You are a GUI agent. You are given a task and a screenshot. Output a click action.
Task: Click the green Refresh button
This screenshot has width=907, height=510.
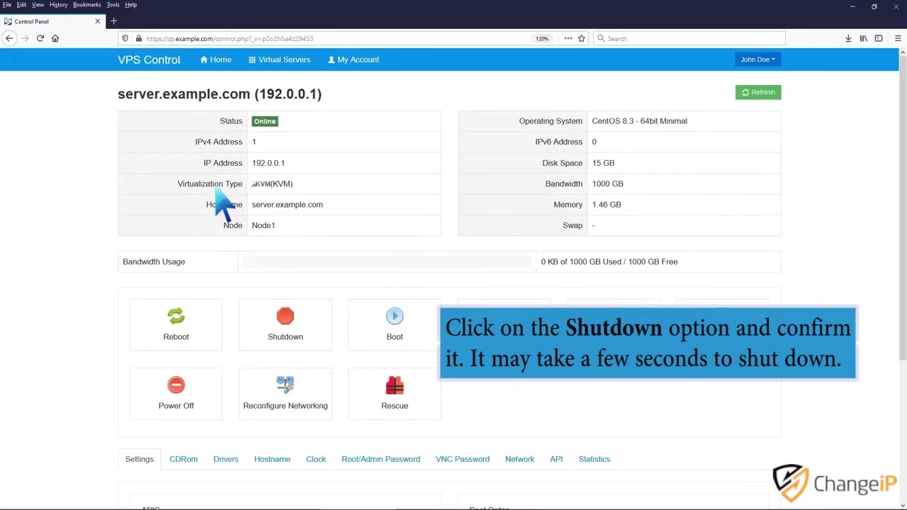tap(757, 92)
